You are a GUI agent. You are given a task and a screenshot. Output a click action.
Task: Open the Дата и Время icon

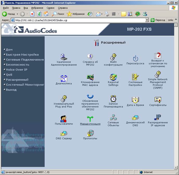[x=135, y=100]
